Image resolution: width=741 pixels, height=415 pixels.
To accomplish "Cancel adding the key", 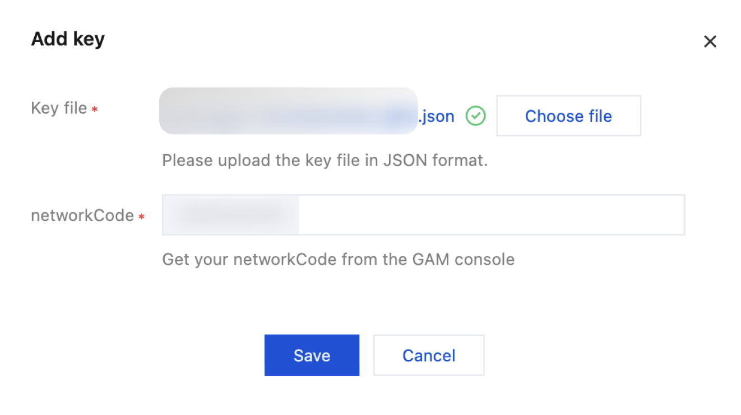I will tap(428, 355).
